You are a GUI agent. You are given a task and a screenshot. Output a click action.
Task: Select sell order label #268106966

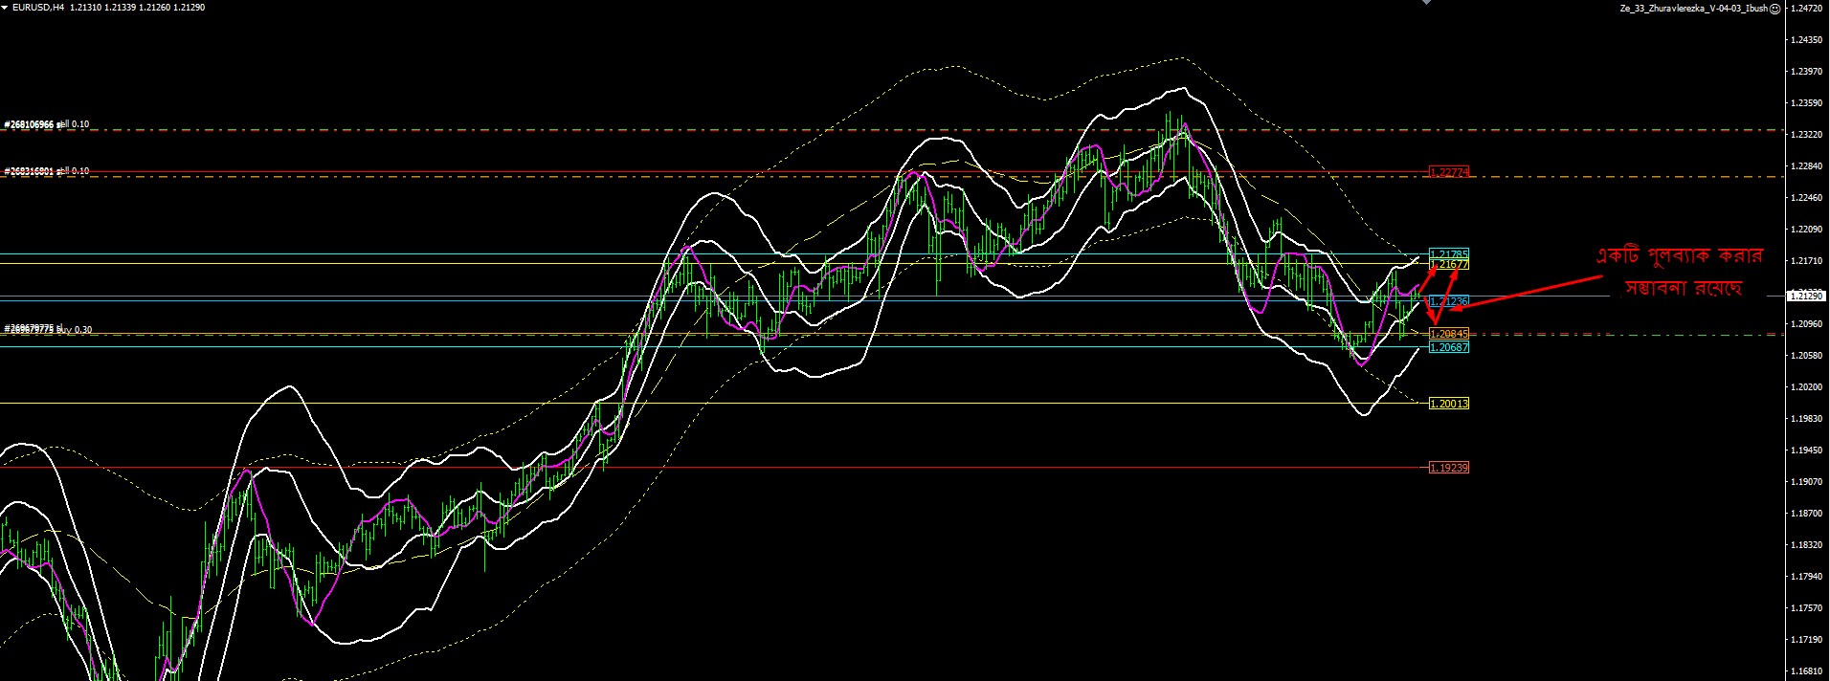coord(46,124)
